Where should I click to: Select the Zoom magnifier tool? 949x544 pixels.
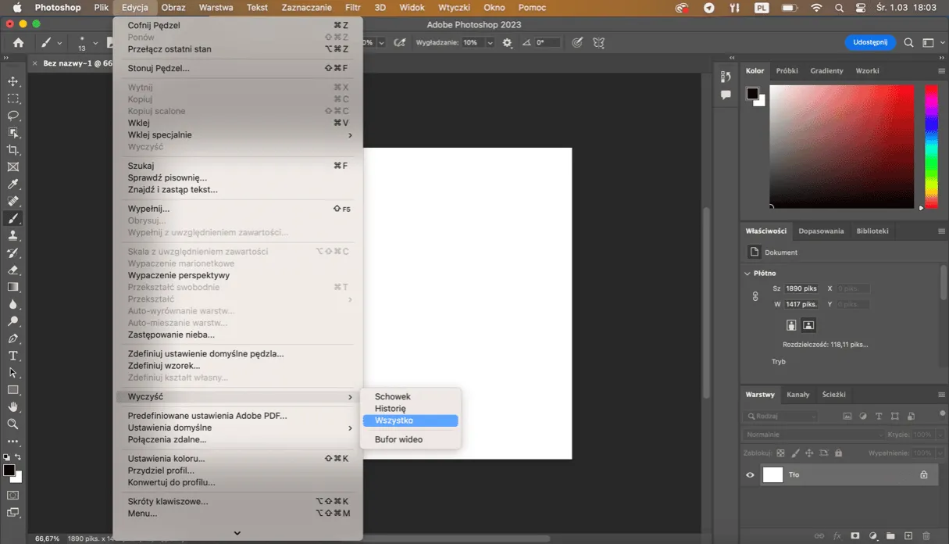click(x=12, y=424)
